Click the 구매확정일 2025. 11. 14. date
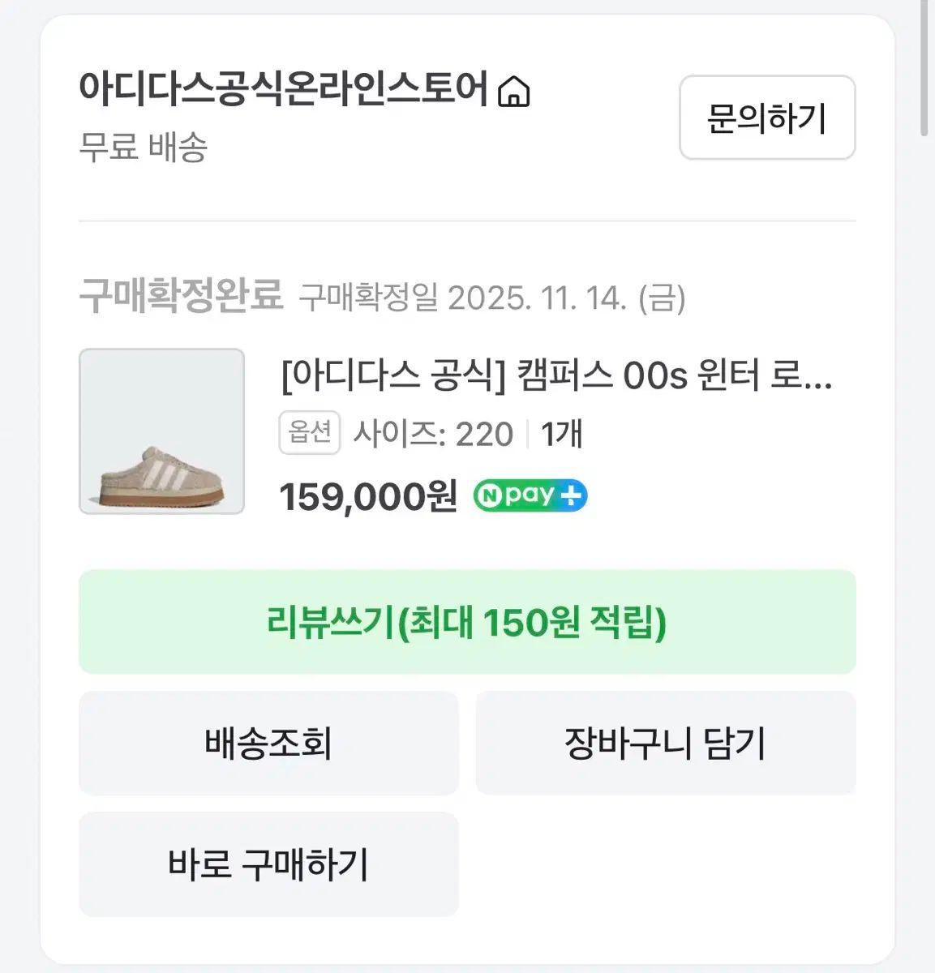The width and height of the screenshot is (935, 973). [x=491, y=298]
